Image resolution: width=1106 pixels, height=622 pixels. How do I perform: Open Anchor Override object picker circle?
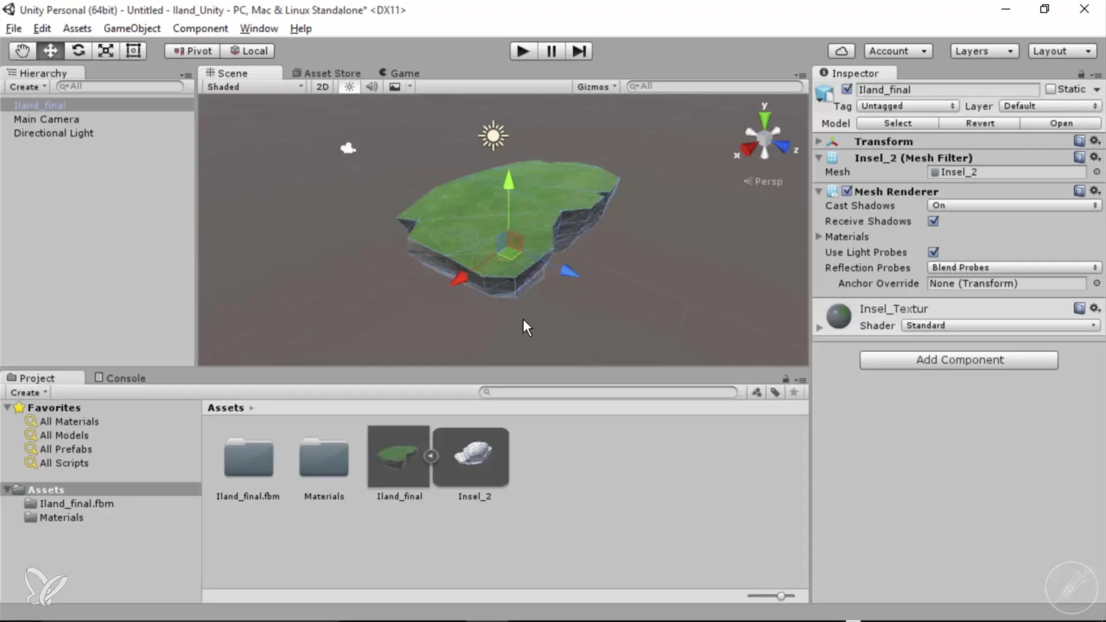pyautogui.click(x=1096, y=283)
